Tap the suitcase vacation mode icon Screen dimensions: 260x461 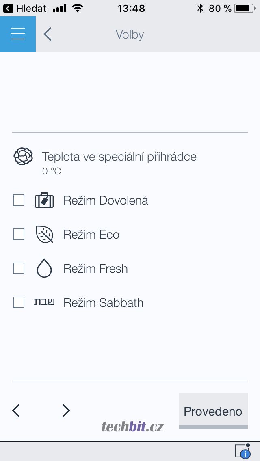coord(44,200)
